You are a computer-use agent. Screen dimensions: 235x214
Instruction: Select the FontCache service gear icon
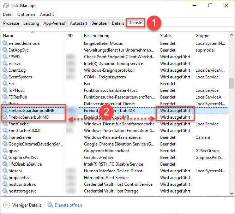pos(5,124)
